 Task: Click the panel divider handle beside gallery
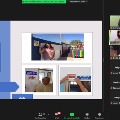(x=103, y=60)
